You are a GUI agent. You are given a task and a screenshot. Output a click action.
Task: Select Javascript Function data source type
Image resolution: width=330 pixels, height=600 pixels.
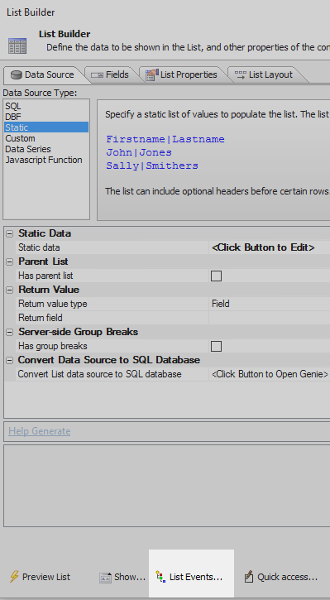pyautogui.click(x=46, y=160)
